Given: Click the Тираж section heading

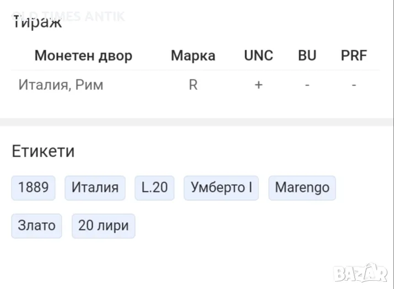Looking at the screenshot, I should click(37, 22).
